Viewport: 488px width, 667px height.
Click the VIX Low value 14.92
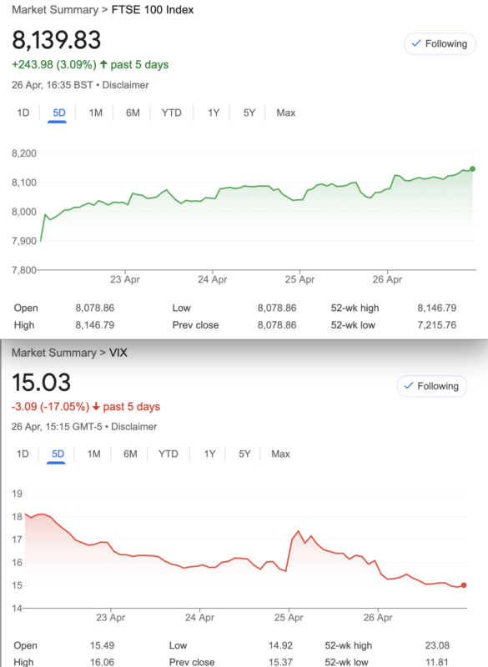point(280,645)
